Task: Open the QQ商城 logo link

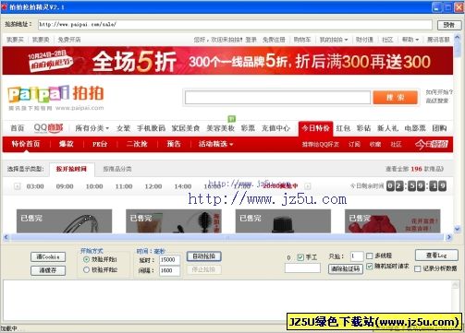Action: coord(48,128)
